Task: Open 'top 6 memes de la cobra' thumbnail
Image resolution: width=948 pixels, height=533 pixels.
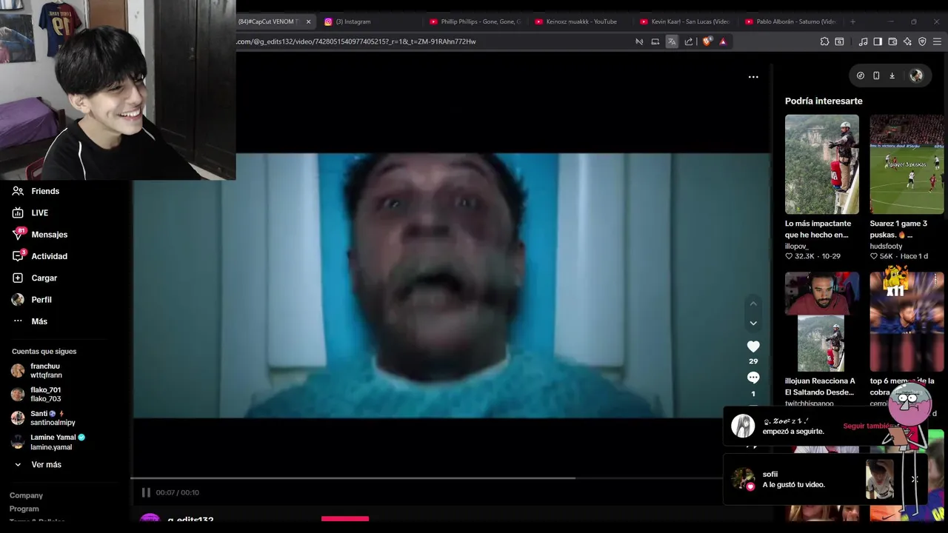Action: pos(907,321)
